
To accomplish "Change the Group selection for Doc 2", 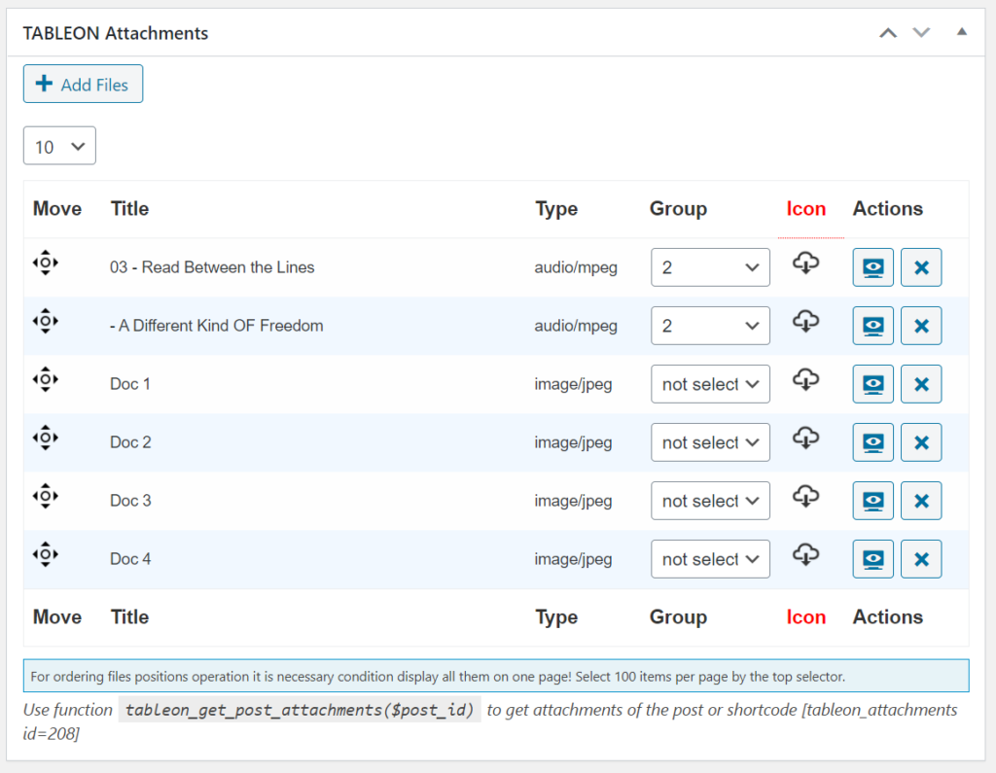I will click(x=710, y=441).
